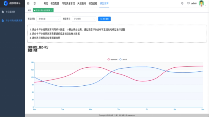Click the 选择模型 button

pos(104,19)
